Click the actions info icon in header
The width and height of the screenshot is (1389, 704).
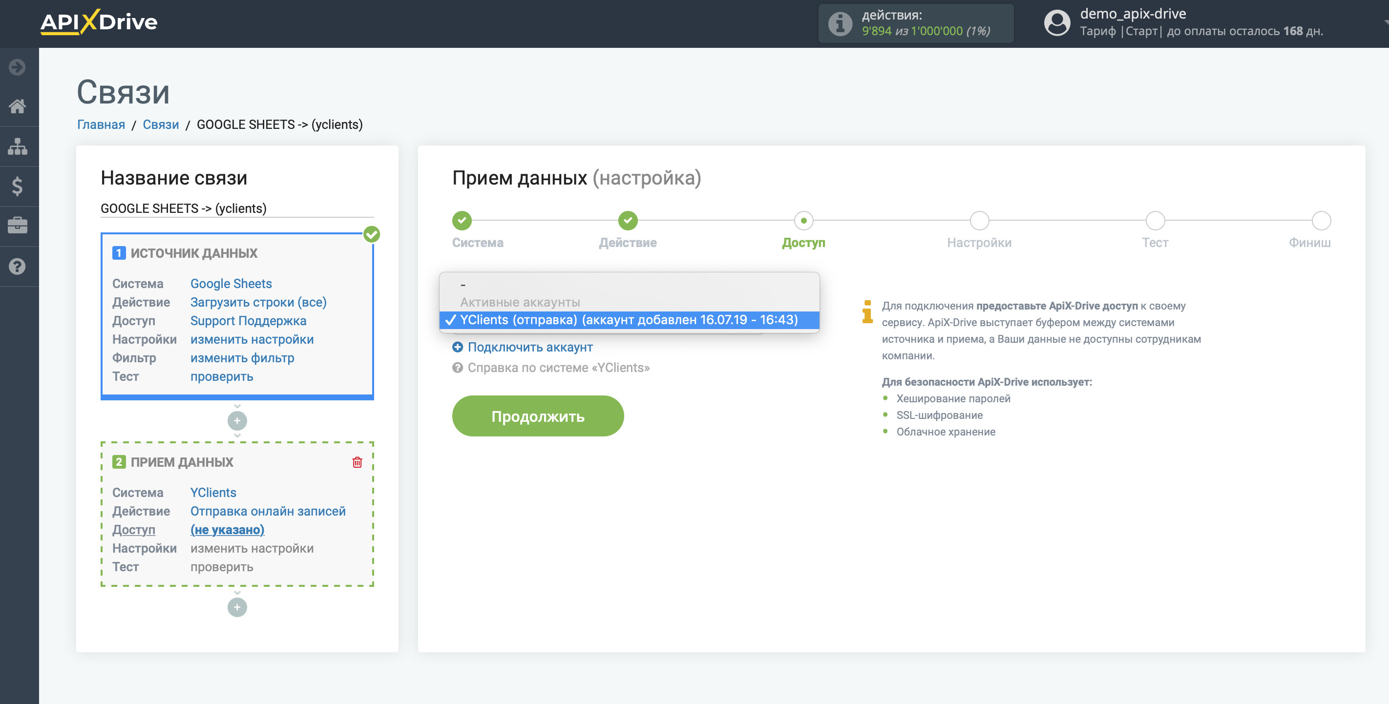(840, 23)
